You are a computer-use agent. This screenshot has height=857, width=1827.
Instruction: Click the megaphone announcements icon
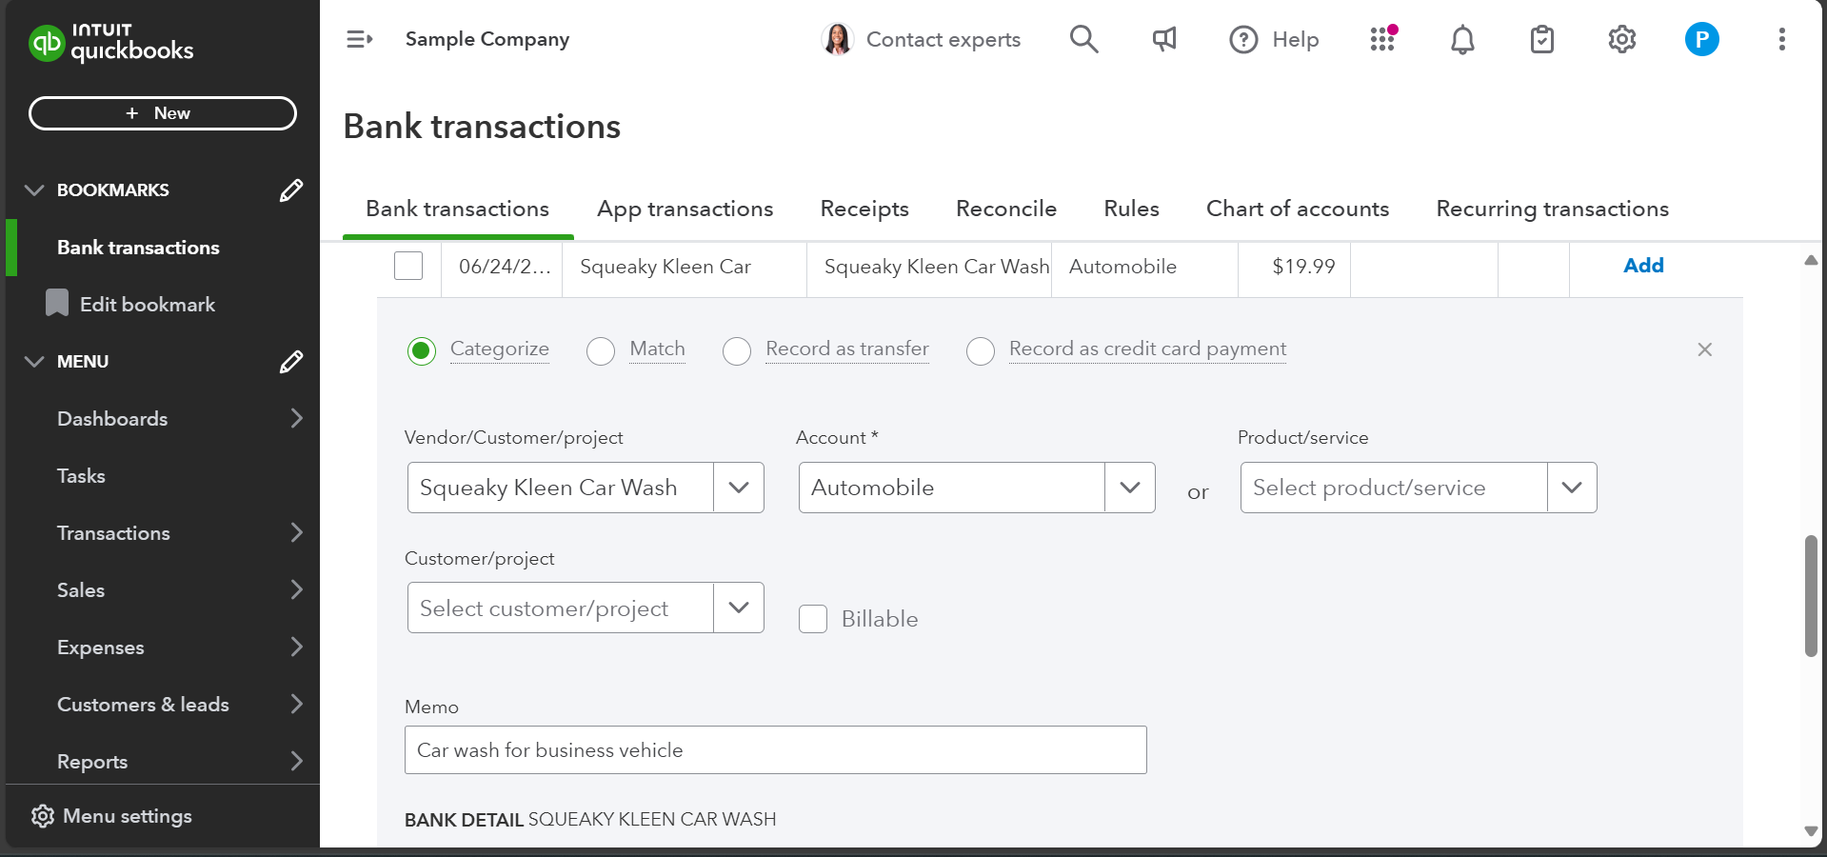(1163, 39)
